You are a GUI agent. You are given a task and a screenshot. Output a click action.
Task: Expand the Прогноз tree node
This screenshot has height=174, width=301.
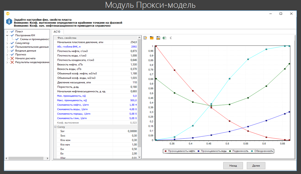tap(7, 55)
